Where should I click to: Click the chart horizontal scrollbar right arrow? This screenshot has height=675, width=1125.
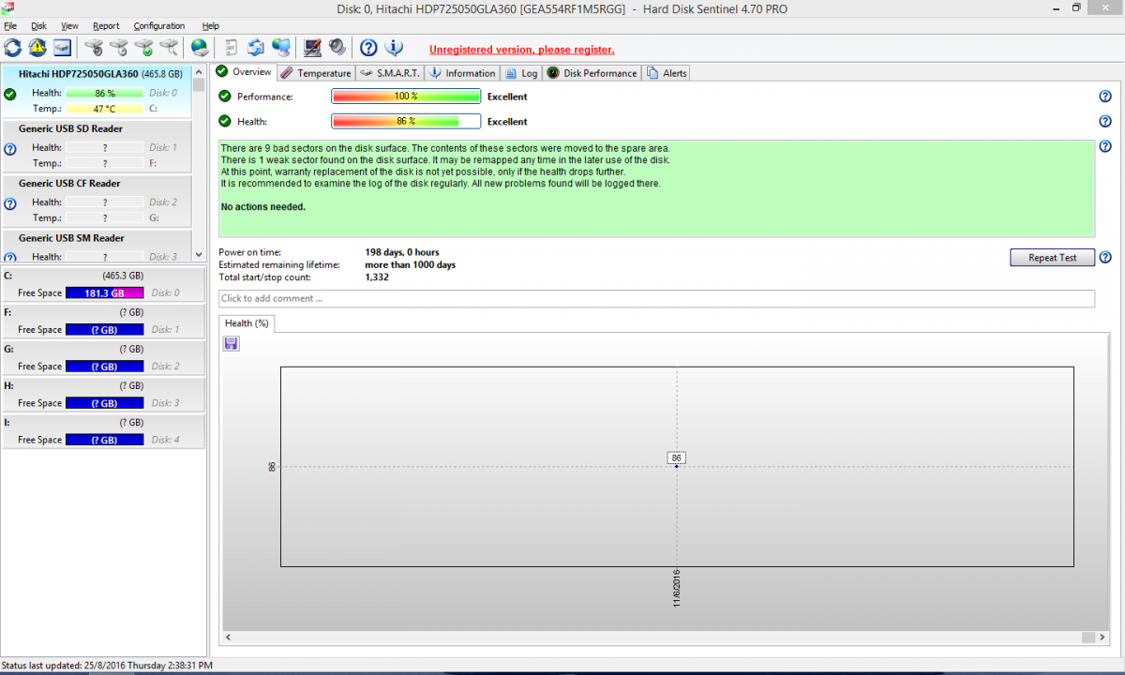pos(1101,637)
